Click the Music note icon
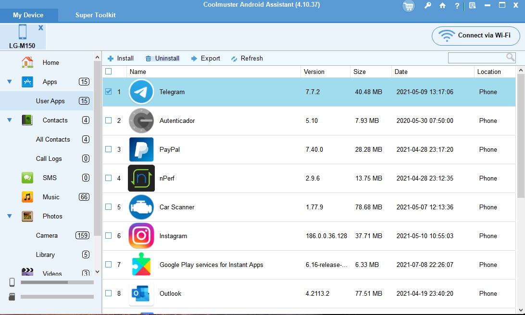Image resolution: width=525 pixels, height=315 pixels. pyautogui.click(x=27, y=197)
